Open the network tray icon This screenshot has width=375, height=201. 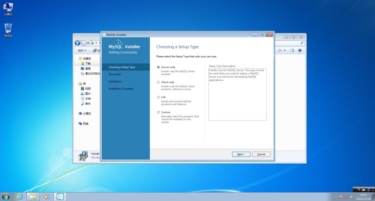coord(347,197)
